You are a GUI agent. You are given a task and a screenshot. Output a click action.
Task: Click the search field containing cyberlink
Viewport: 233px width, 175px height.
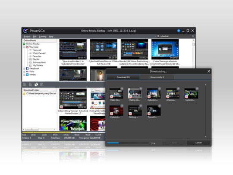click(175, 36)
